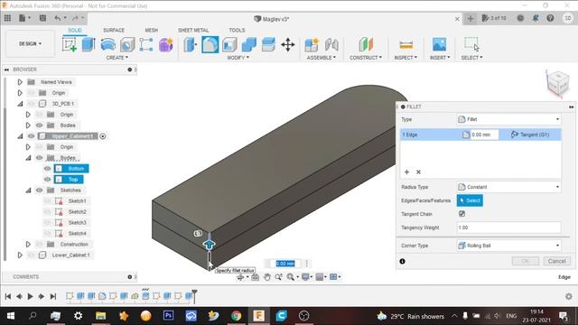The width and height of the screenshot is (578, 325).
Task: Click Cancel in the Fillet dialog
Action: [x=556, y=261]
